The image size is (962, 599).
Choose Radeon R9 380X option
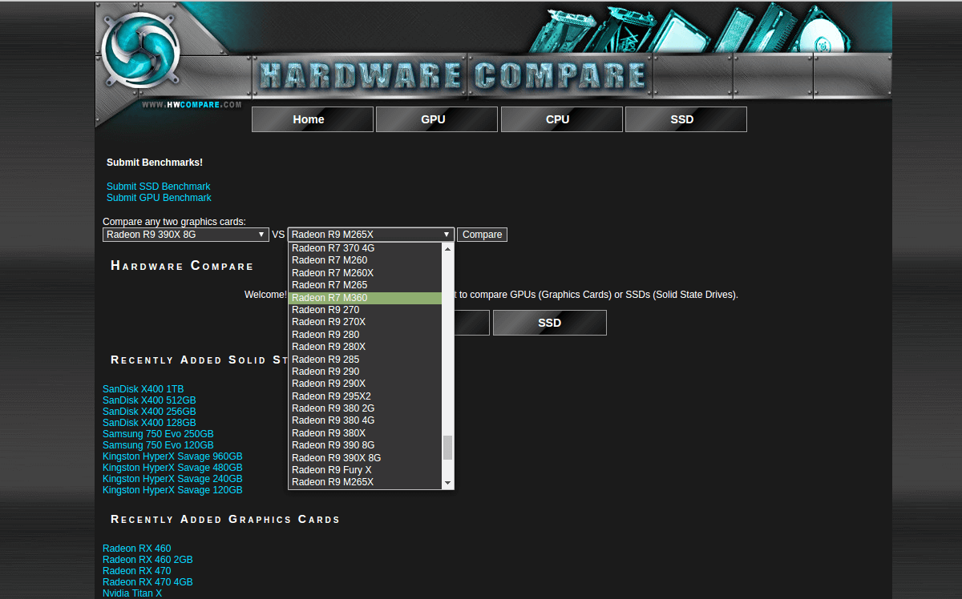tap(365, 433)
